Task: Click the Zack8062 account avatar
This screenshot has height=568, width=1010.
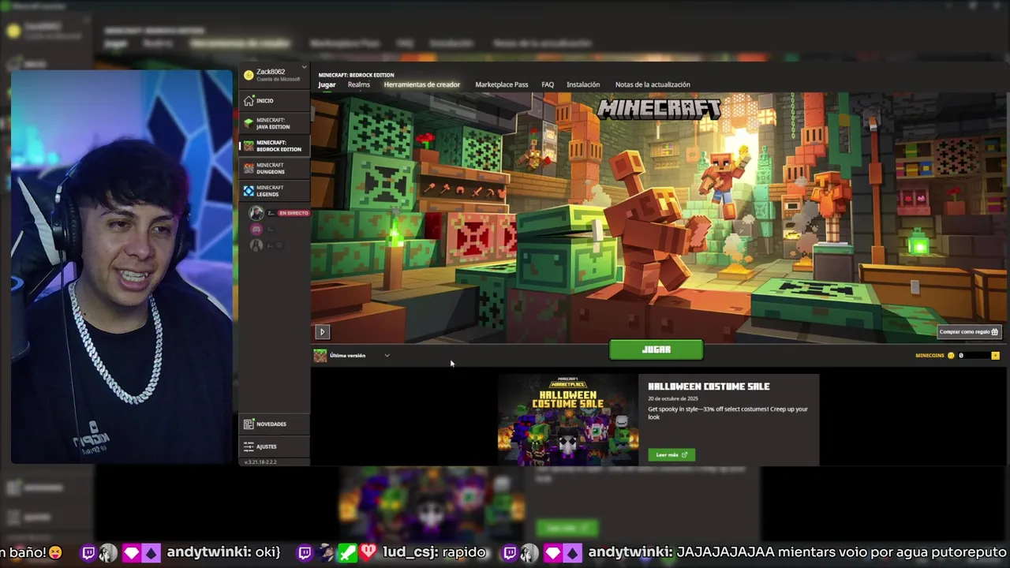Action: [x=249, y=75]
